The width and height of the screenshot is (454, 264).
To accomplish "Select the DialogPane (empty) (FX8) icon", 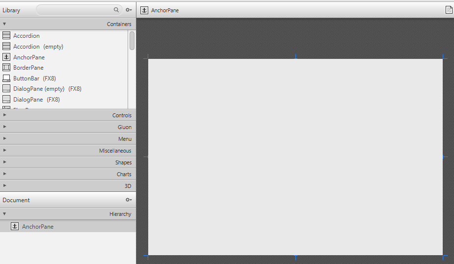I will (x=6, y=89).
